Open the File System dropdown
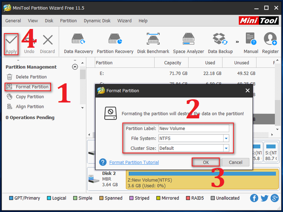 pyautogui.click(x=226, y=139)
